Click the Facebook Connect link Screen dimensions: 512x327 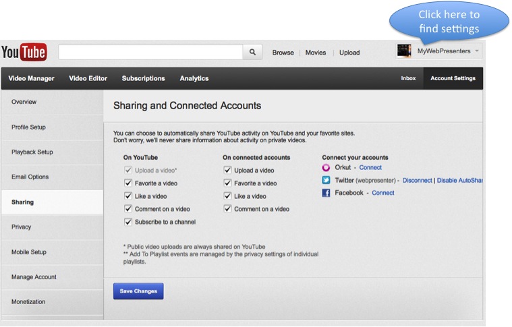click(x=383, y=193)
